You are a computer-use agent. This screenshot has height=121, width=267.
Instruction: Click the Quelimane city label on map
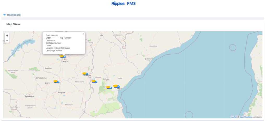149,59
